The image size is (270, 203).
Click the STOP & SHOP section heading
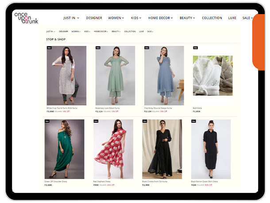(56, 39)
